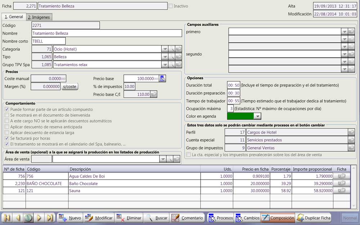Open the card icon of the segundo auxiliary field
The height and width of the screenshot is (225, 360).
point(351,54)
